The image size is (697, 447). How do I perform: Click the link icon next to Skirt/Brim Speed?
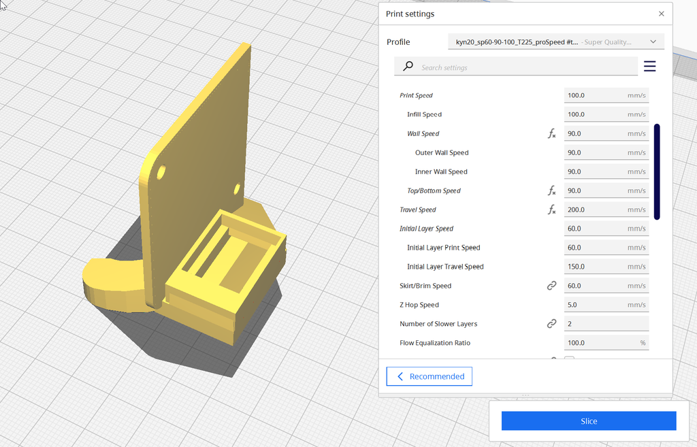pyautogui.click(x=551, y=285)
